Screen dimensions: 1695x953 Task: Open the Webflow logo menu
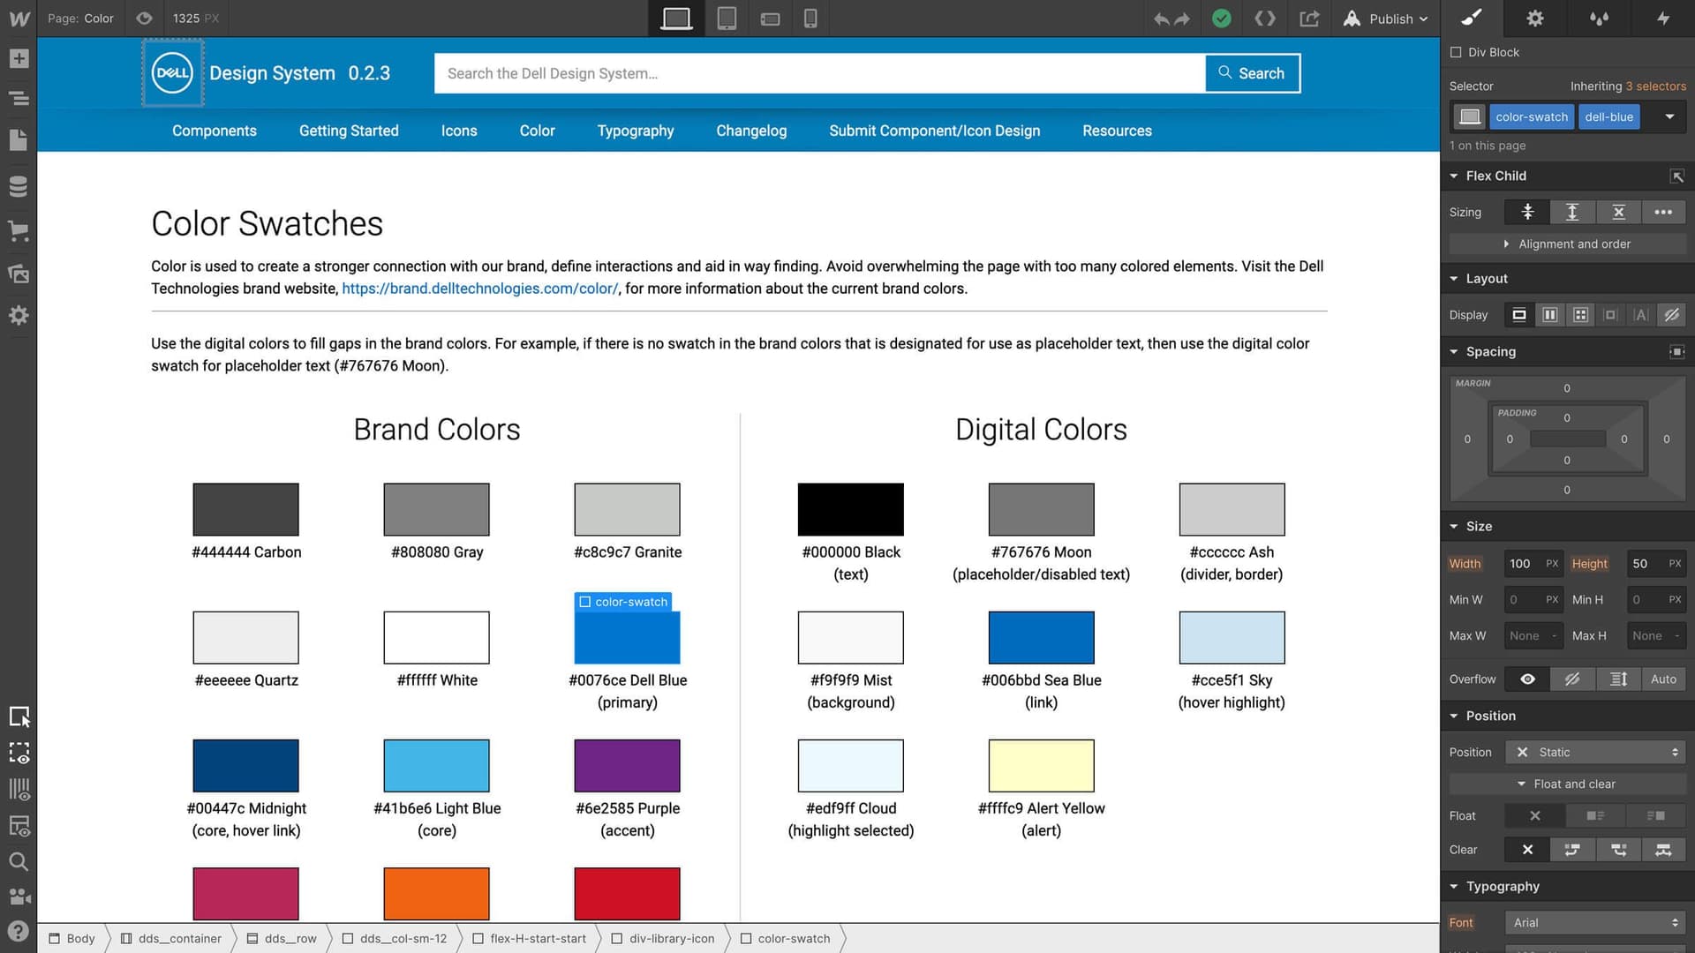click(x=19, y=18)
